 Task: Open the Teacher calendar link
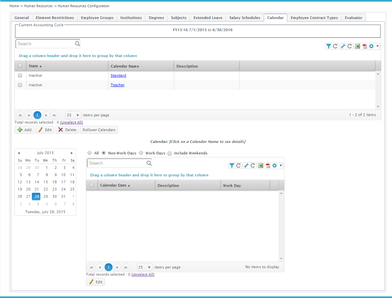click(117, 85)
